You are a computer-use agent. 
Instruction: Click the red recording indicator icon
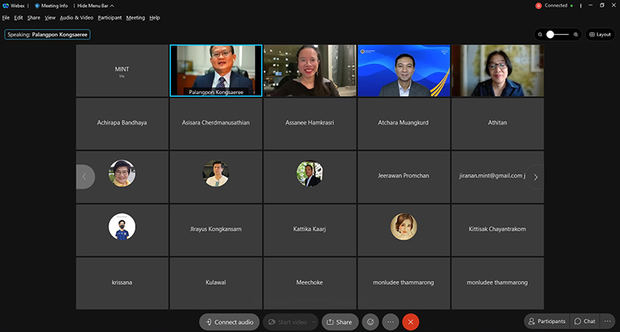(539, 5)
